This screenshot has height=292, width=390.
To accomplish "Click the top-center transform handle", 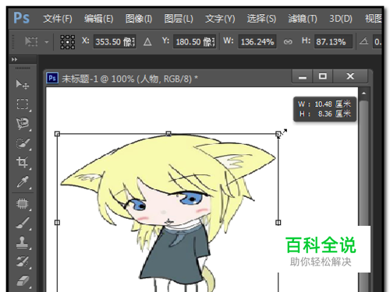I will 168,134.
